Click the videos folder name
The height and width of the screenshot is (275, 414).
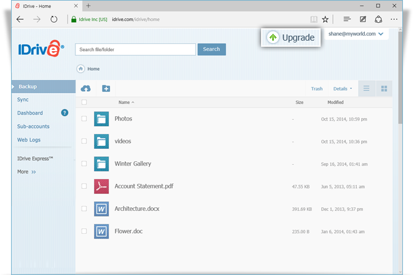(123, 141)
